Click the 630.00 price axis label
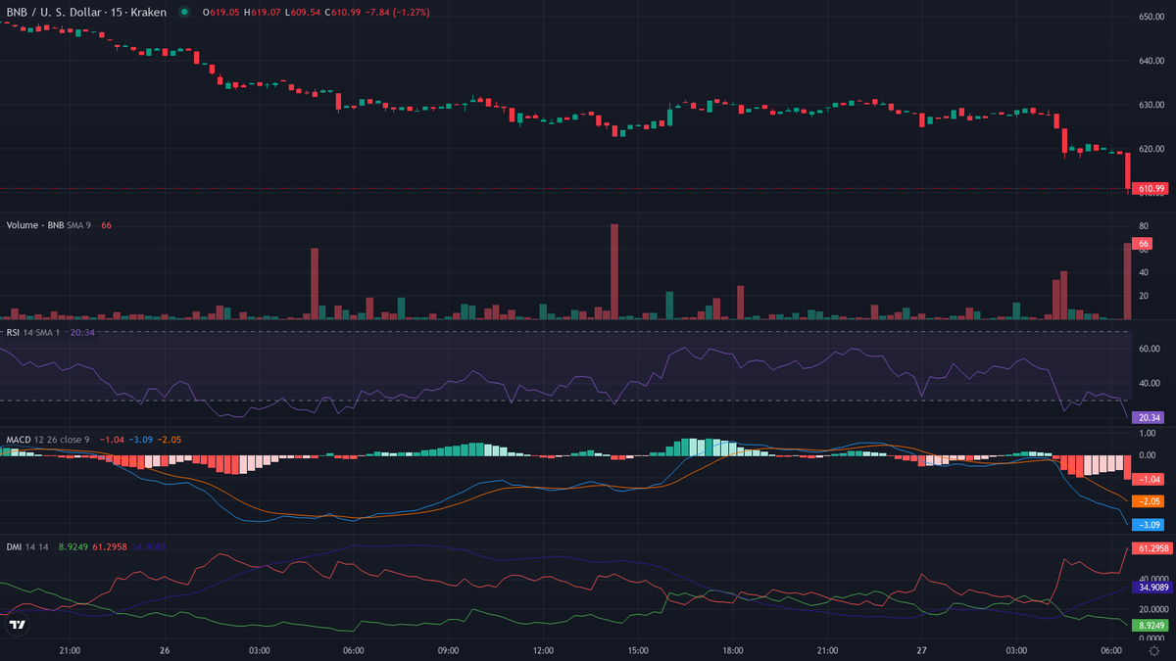The image size is (1176, 661). tap(1151, 105)
